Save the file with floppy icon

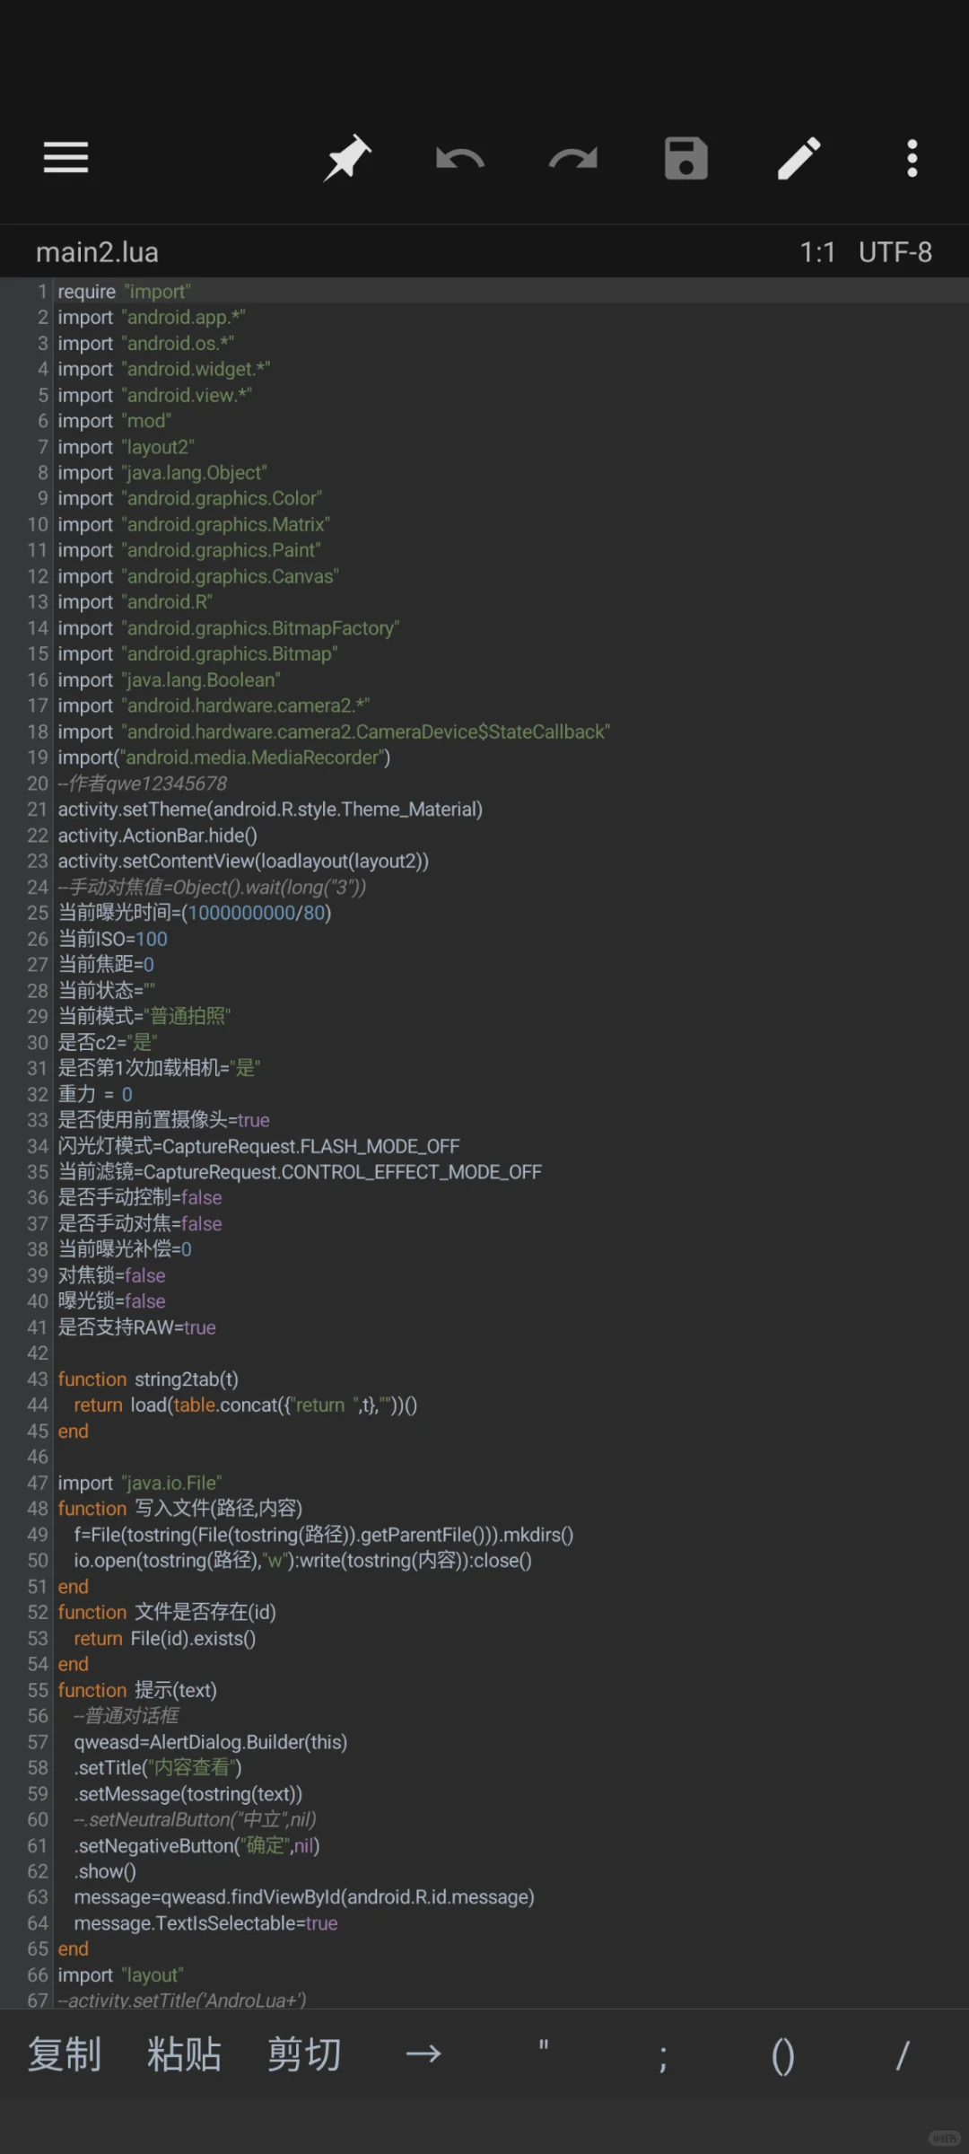[x=686, y=159]
